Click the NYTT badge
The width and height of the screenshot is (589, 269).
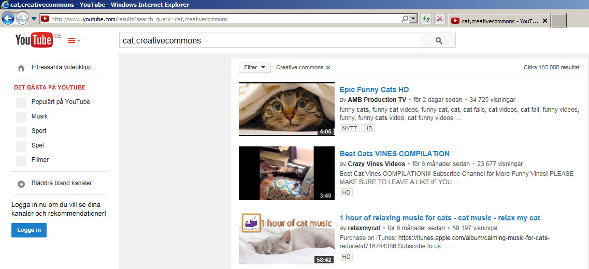(x=350, y=128)
